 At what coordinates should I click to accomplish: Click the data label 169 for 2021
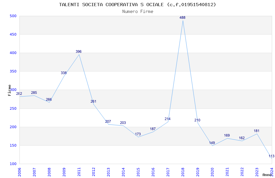click(x=227, y=136)
